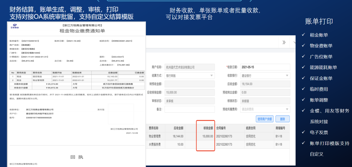Screen dimensions: 352x167
Task: Select the 水费服务费 row
Action: pos(218,145)
